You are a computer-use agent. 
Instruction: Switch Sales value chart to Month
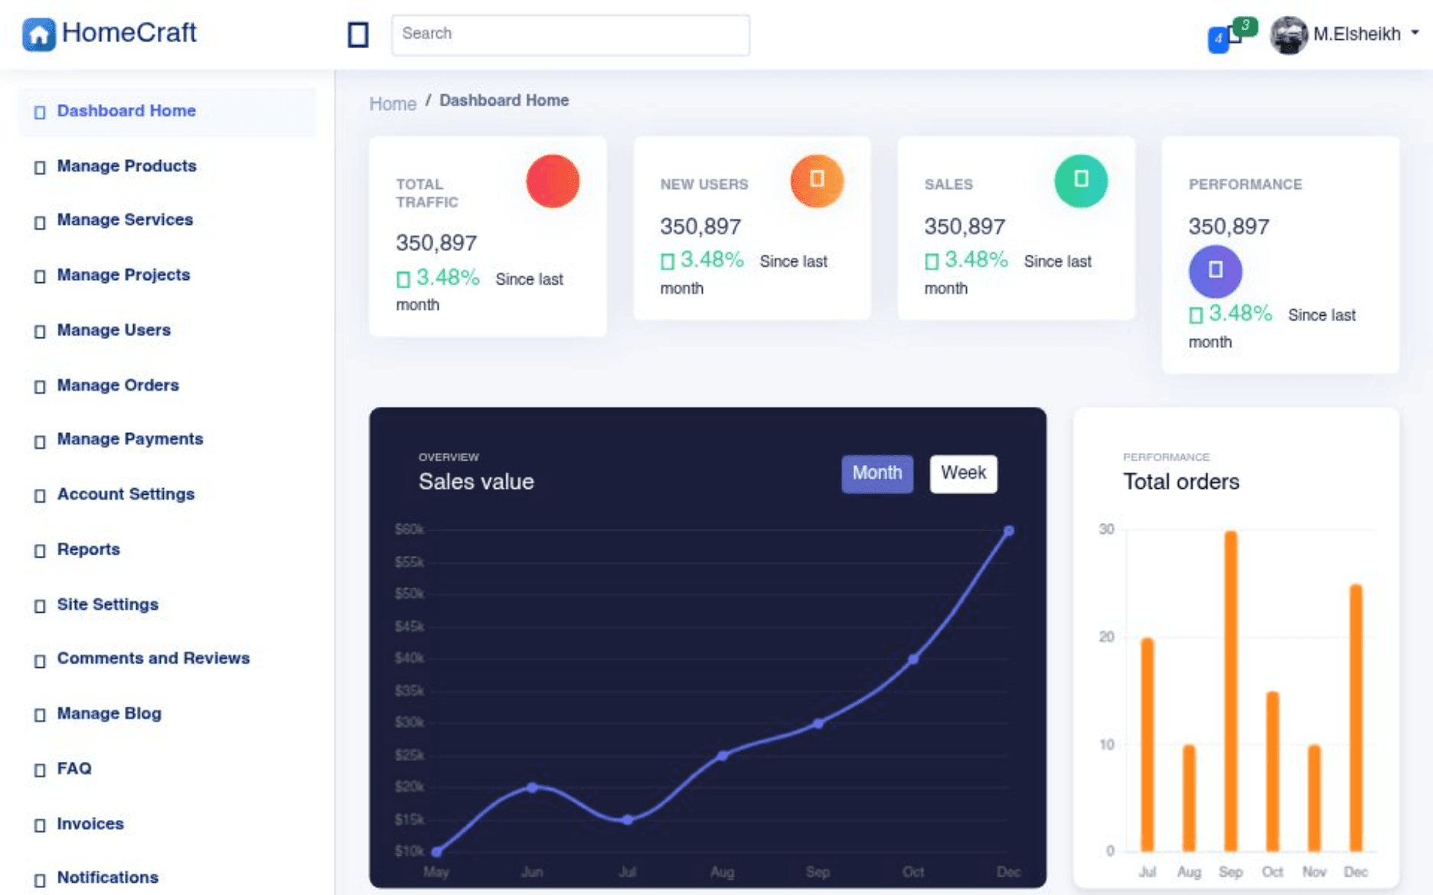coord(877,474)
